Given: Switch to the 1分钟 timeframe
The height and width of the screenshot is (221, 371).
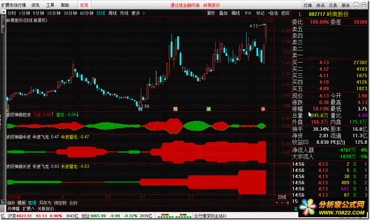Looking at the screenshot, I should pyautogui.click(x=24, y=13).
